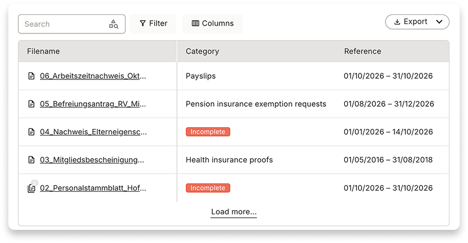Expand the Export dropdown chevron
Image resolution: width=468 pixels, height=243 pixels.
click(x=439, y=21)
